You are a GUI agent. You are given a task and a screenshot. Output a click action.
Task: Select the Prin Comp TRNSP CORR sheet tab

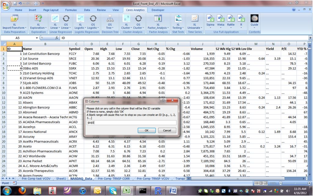tap(114, 179)
